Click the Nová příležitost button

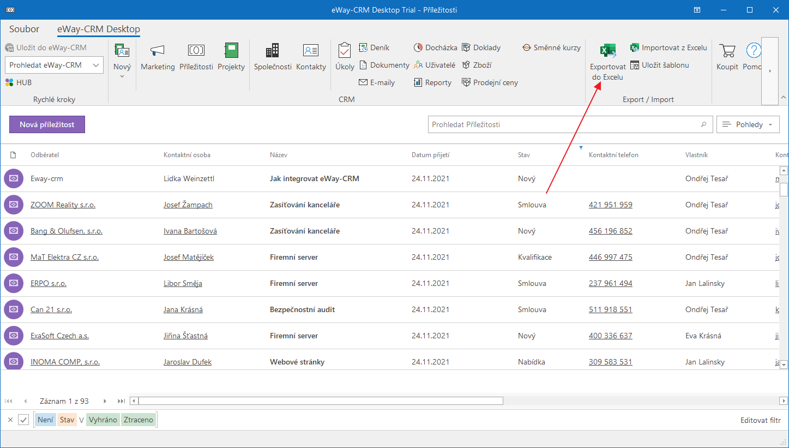tap(47, 124)
